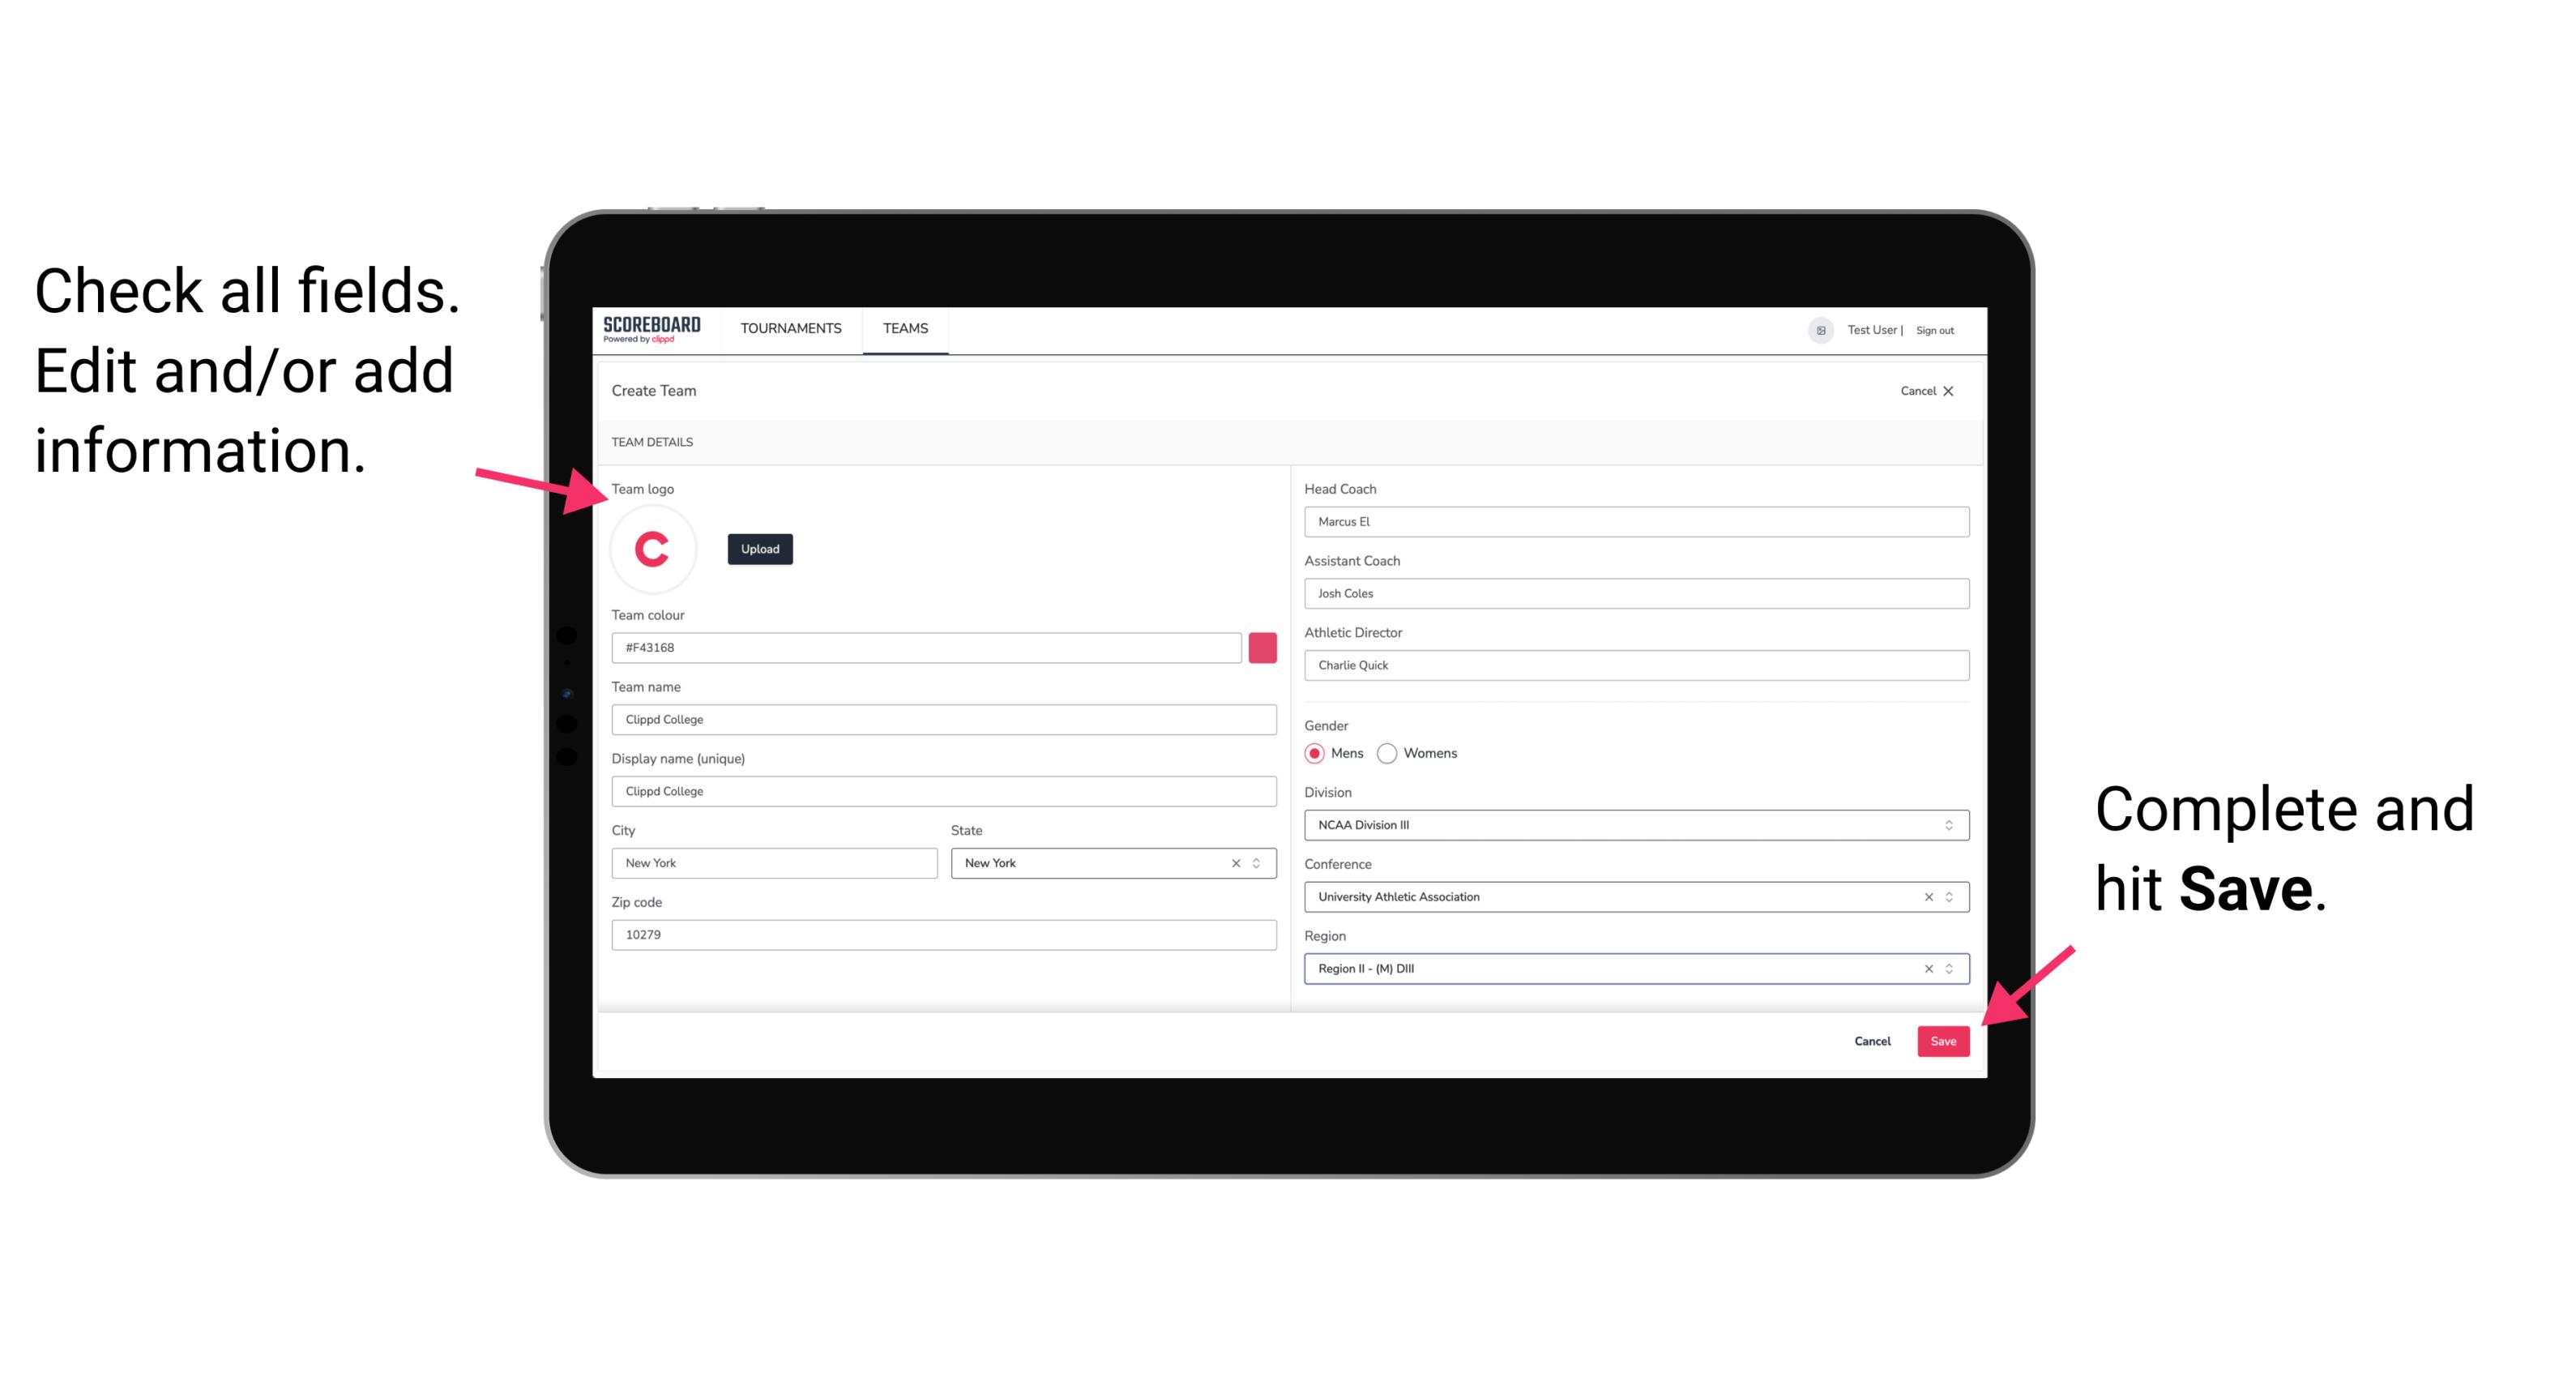The image size is (2576, 1386).
Task: Click the C team logo placeholder icon
Action: [653, 550]
